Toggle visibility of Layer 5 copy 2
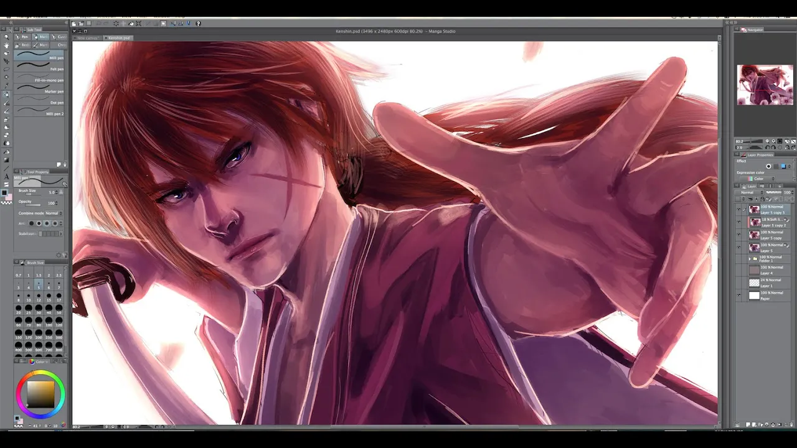The width and height of the screenshot is (797, 448). point(738,222)
